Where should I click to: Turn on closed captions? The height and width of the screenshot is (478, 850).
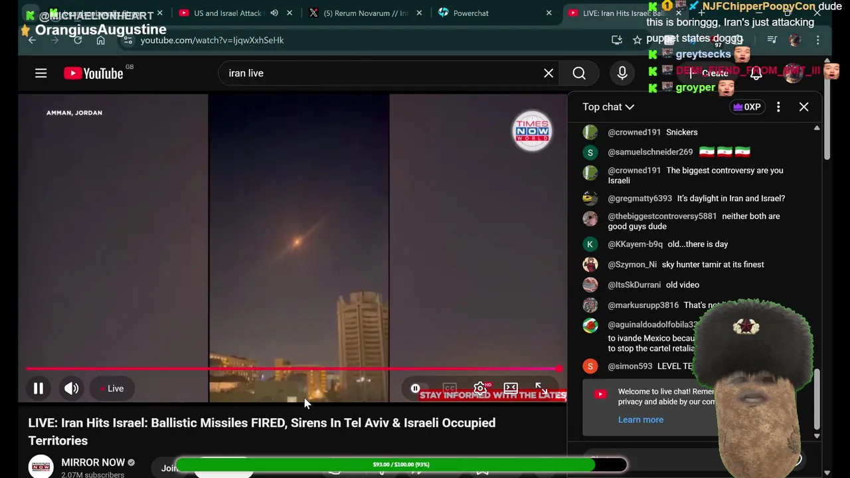[450, 388]
